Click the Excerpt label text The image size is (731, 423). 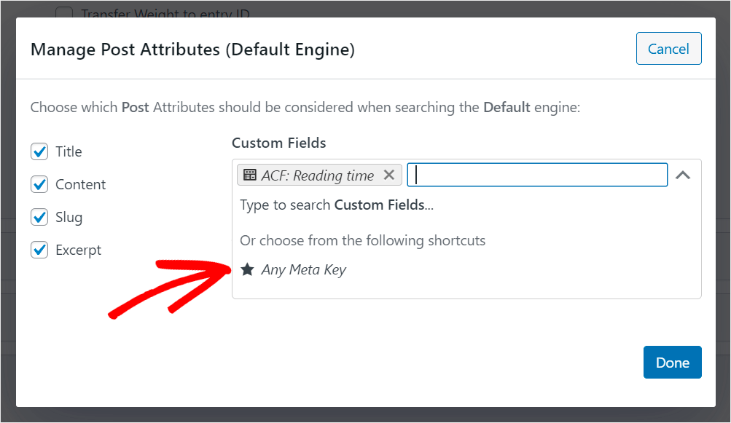tap(78, 250)
